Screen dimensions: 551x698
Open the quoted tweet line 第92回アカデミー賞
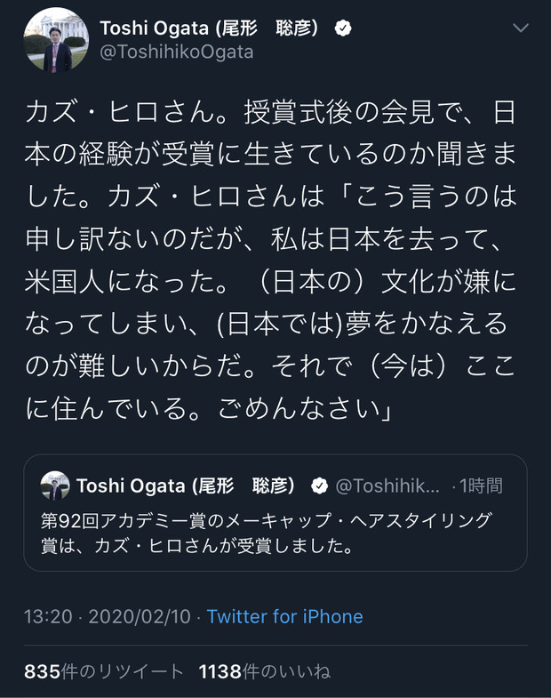266,520
